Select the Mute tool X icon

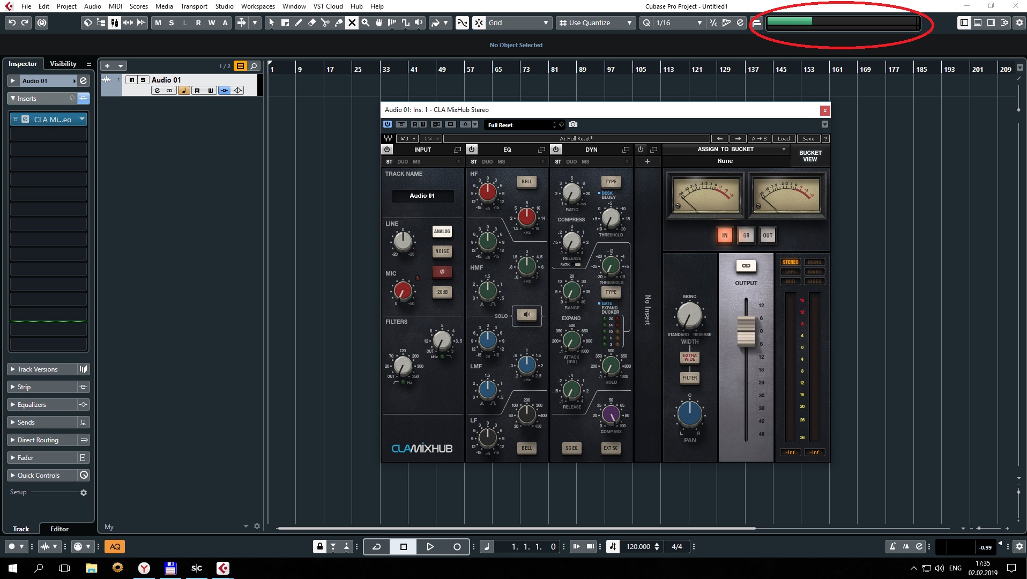click(352, 23)
